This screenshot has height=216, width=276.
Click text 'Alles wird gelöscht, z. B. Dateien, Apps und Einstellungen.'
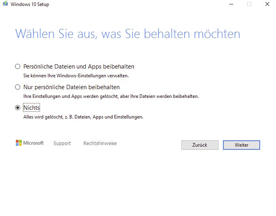[83, 117]
